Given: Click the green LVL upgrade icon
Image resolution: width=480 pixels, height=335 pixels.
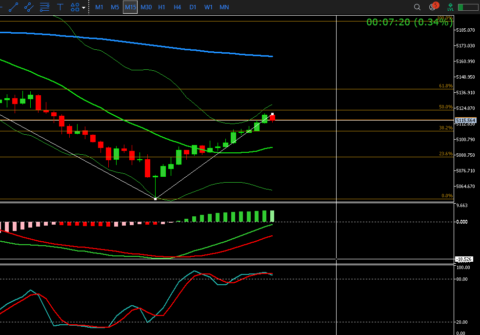Looking at the screenshot, I should click(x=450, y=7).
